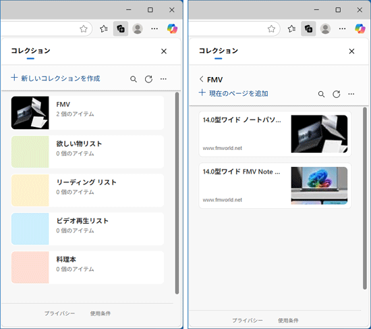Open the 料理本 collection
371x329 pixels.
click(88, 268)
